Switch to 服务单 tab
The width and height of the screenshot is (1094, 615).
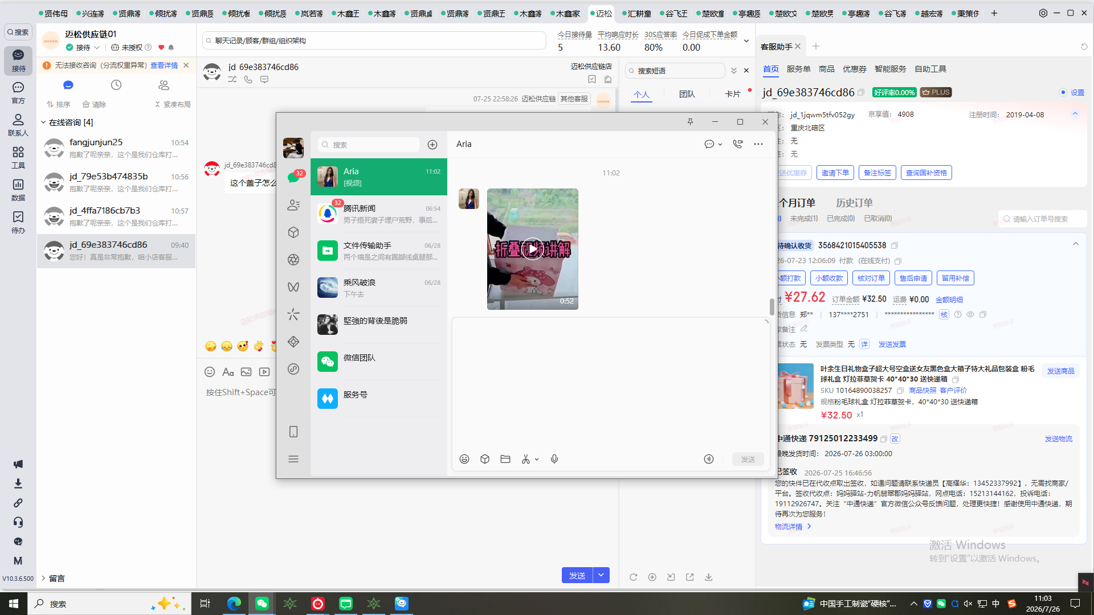[x=799, y=69]
